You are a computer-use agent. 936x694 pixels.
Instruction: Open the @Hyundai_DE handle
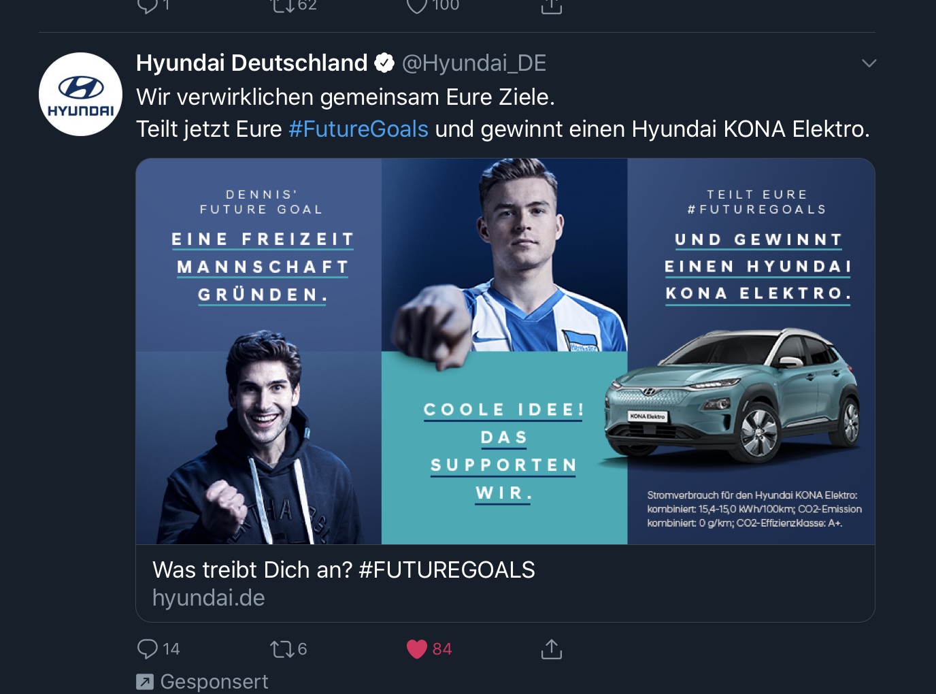point(474,63)
